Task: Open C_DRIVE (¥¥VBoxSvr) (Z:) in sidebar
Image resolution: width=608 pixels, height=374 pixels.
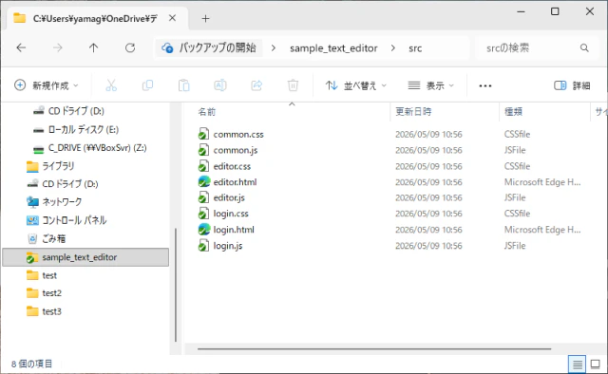Action: (x=97, y=148)
